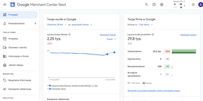Viewport: 203px width, 101px height.
Task: Open Produkty in the sidebar
Action: click(x=19, y=39)
